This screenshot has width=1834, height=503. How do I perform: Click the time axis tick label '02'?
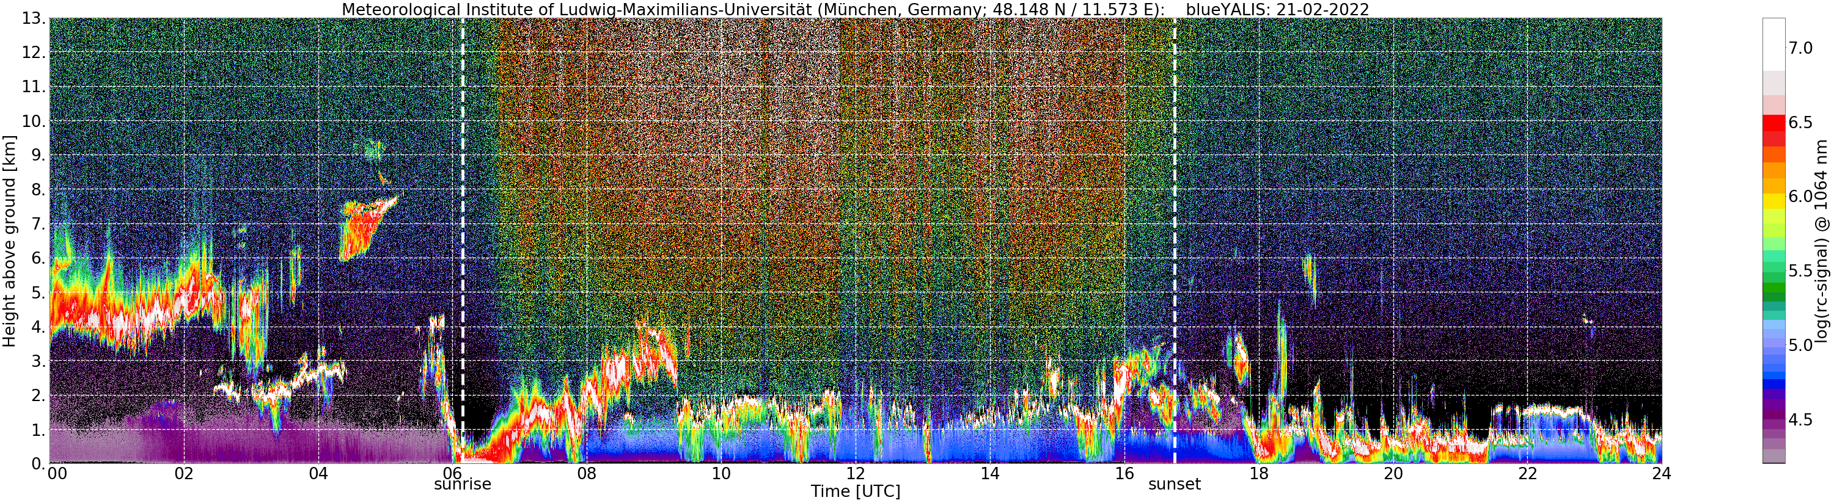184,474
